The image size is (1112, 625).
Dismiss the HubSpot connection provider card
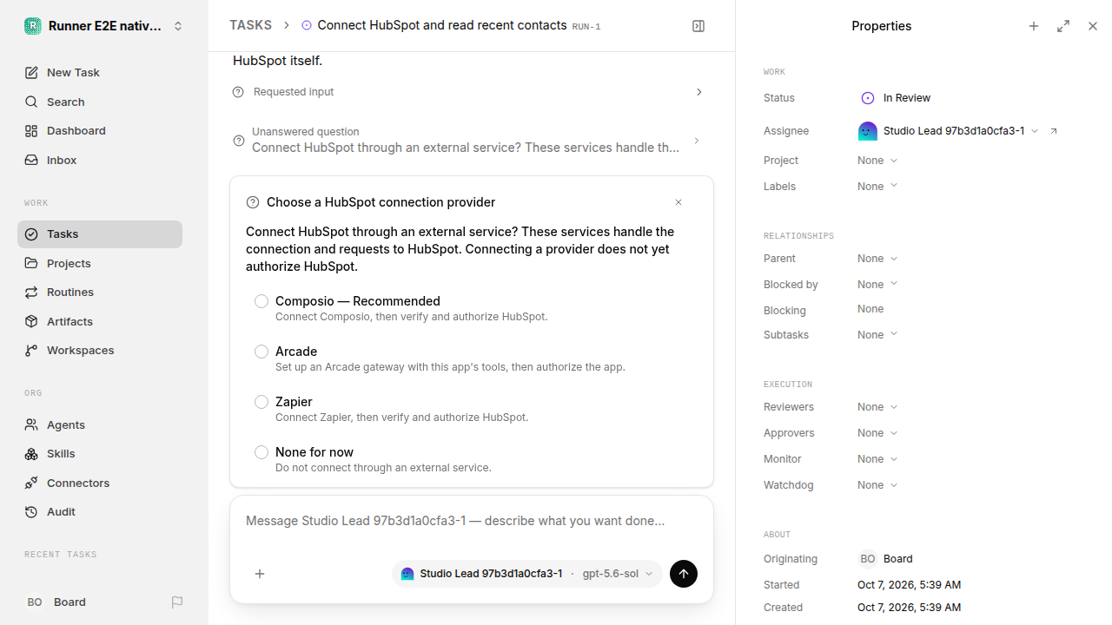(678, 202)
